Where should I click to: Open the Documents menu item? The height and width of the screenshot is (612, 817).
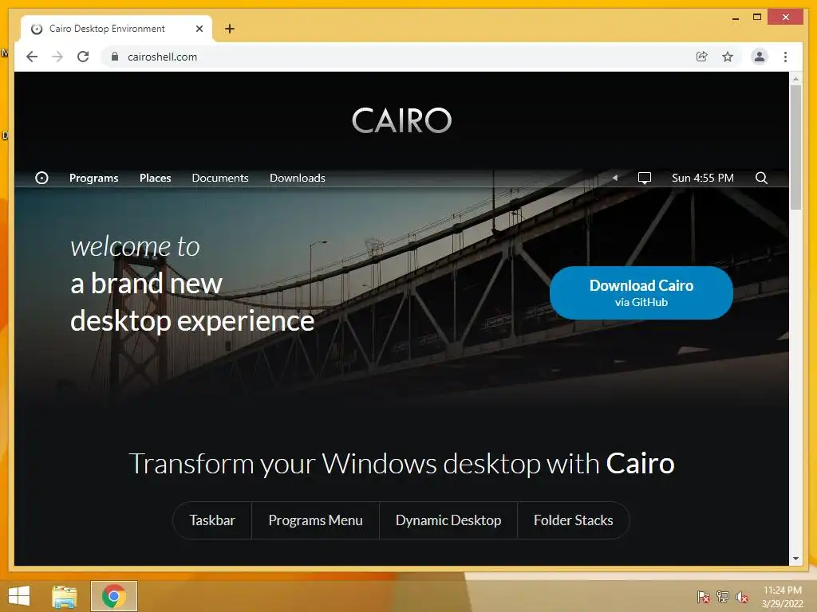[x=220, y=178]
